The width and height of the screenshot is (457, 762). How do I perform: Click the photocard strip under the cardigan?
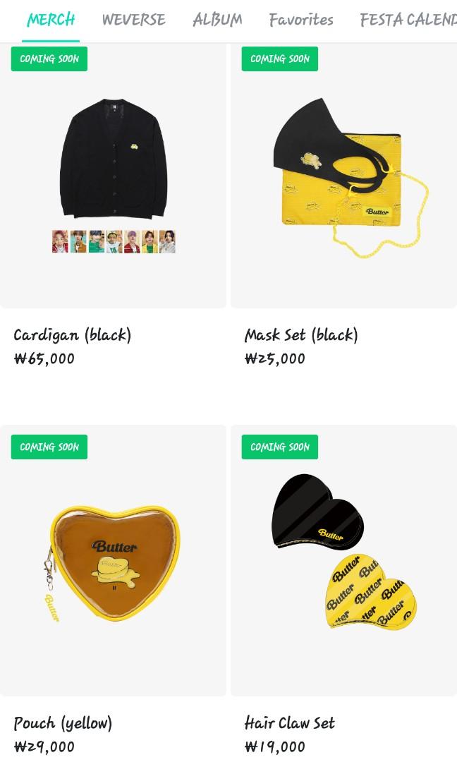coord(114,241)
